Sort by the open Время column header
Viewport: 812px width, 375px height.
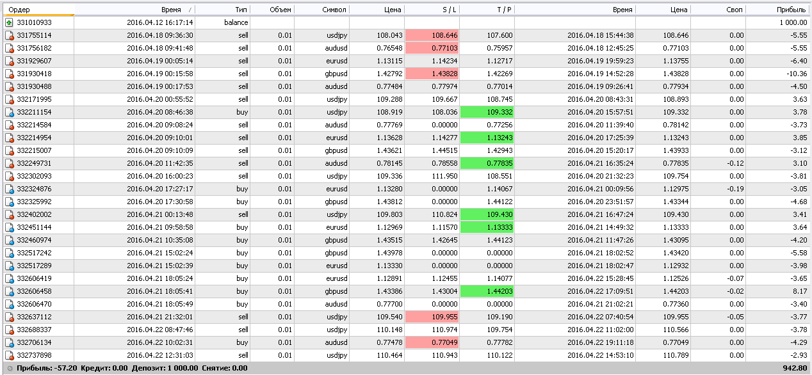click(x=134, y=10)
